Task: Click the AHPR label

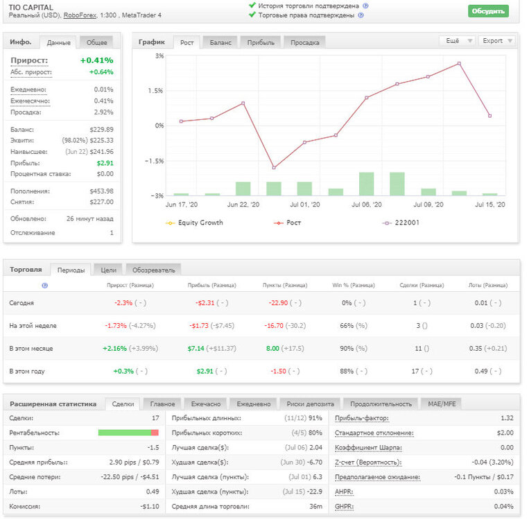Action: click(x=344, y=492)
